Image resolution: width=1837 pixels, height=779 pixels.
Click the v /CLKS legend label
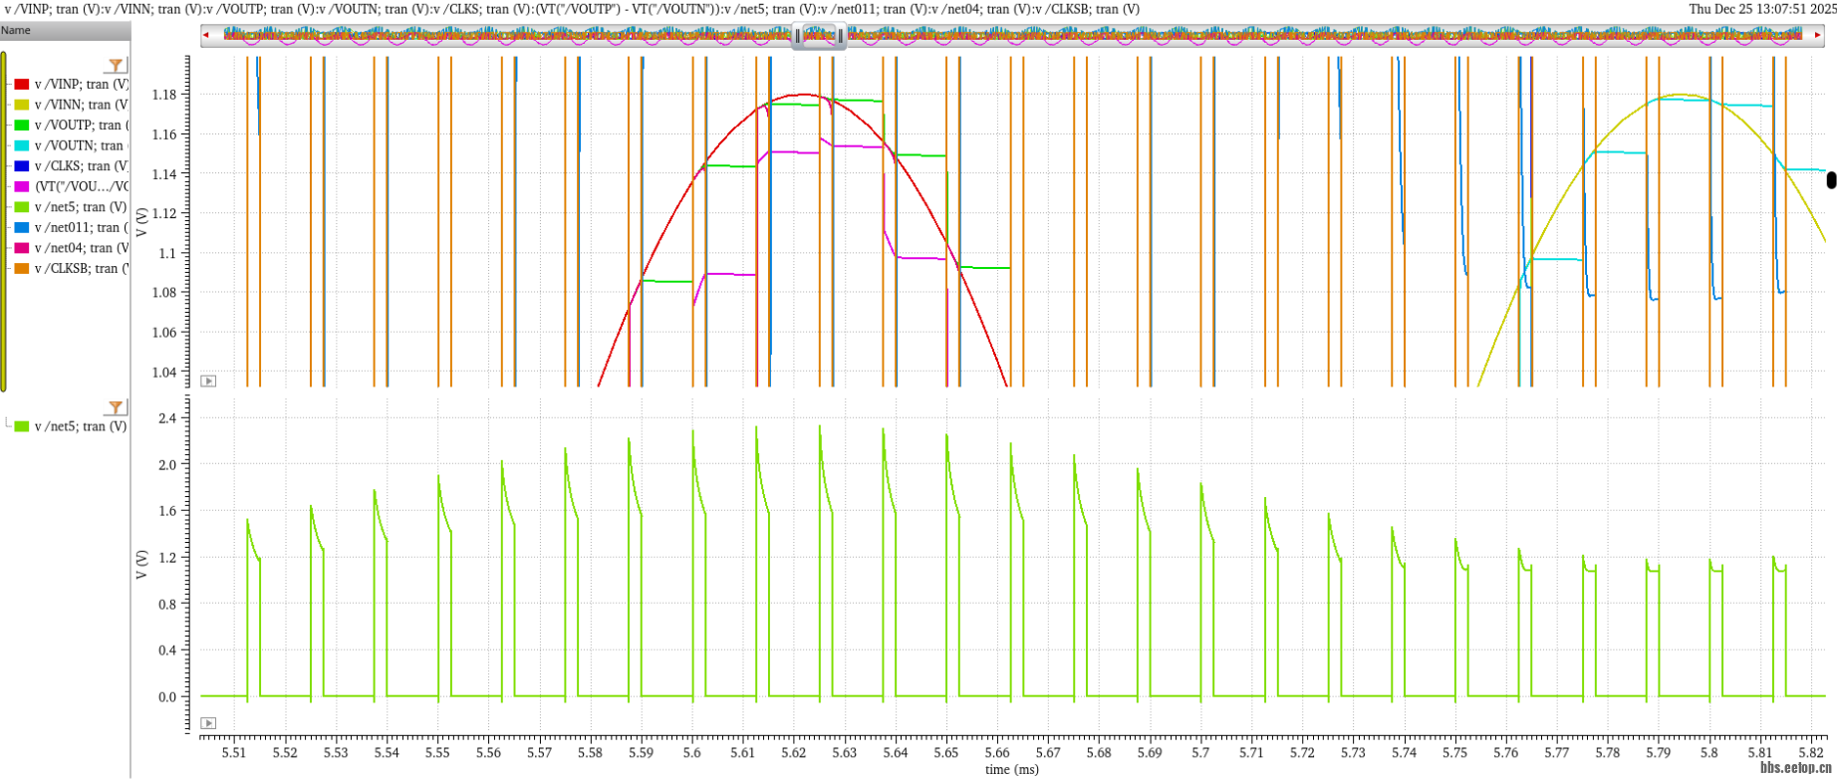pyautogui.click(x=81, y=166)
